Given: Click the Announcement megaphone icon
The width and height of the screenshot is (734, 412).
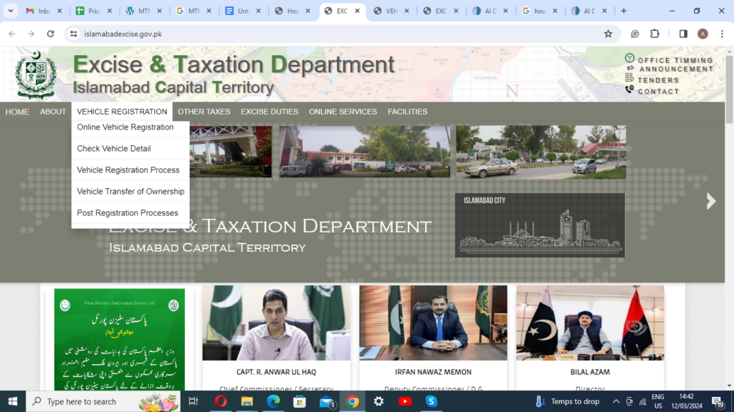Looking at the screenshot, I should [629, 69].
